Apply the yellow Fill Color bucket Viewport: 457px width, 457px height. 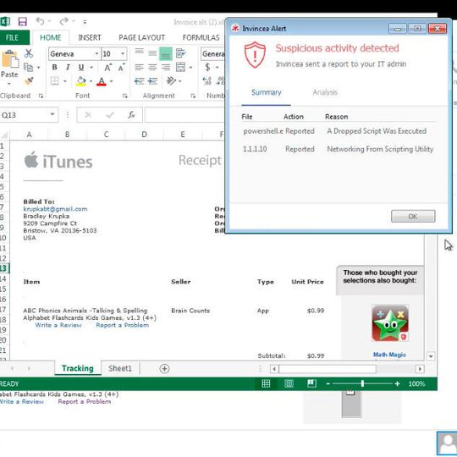pos(81,81)
